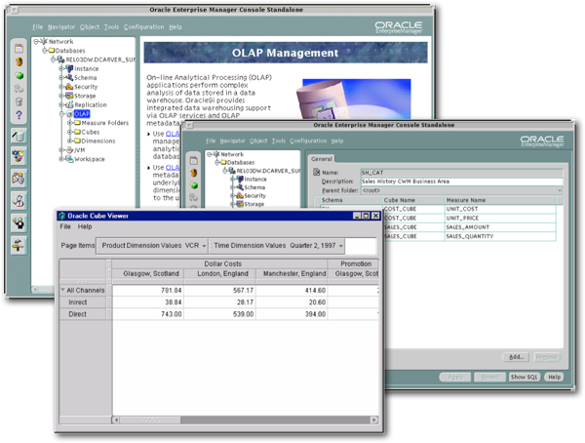
Task: Open Tools menu in the middle console window
Action: [278, 141]
